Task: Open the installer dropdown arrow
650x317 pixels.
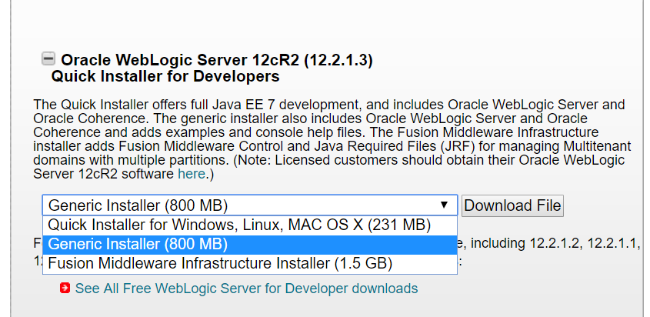Action: tap(444, 205)
